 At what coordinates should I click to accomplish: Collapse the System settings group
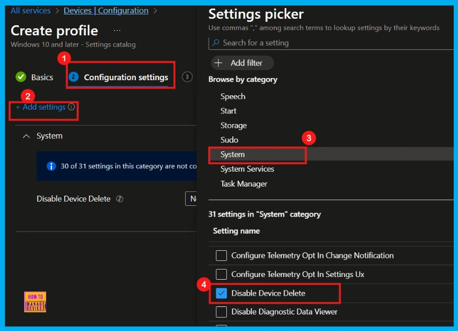point(26,136)
